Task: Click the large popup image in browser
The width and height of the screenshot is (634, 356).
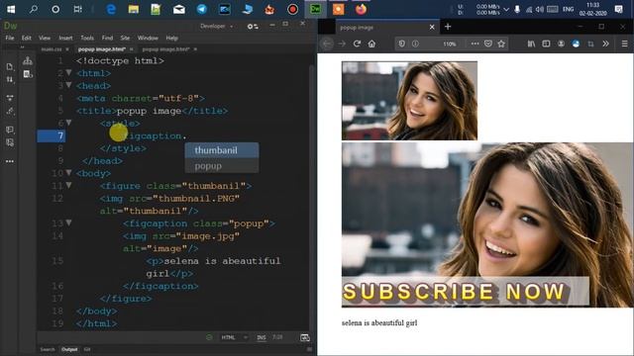Action: [x=487, y=224]
